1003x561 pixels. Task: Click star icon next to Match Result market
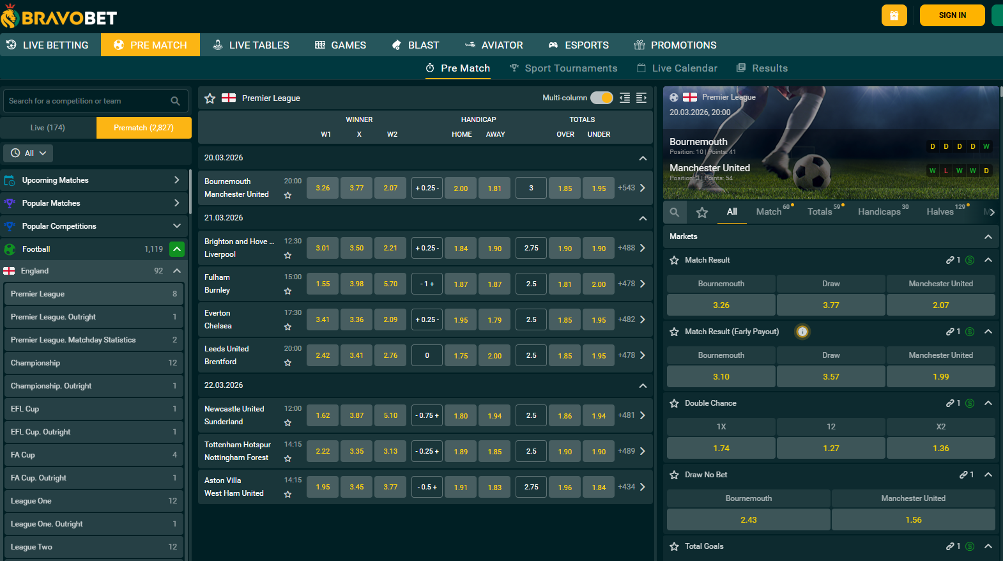674,260
